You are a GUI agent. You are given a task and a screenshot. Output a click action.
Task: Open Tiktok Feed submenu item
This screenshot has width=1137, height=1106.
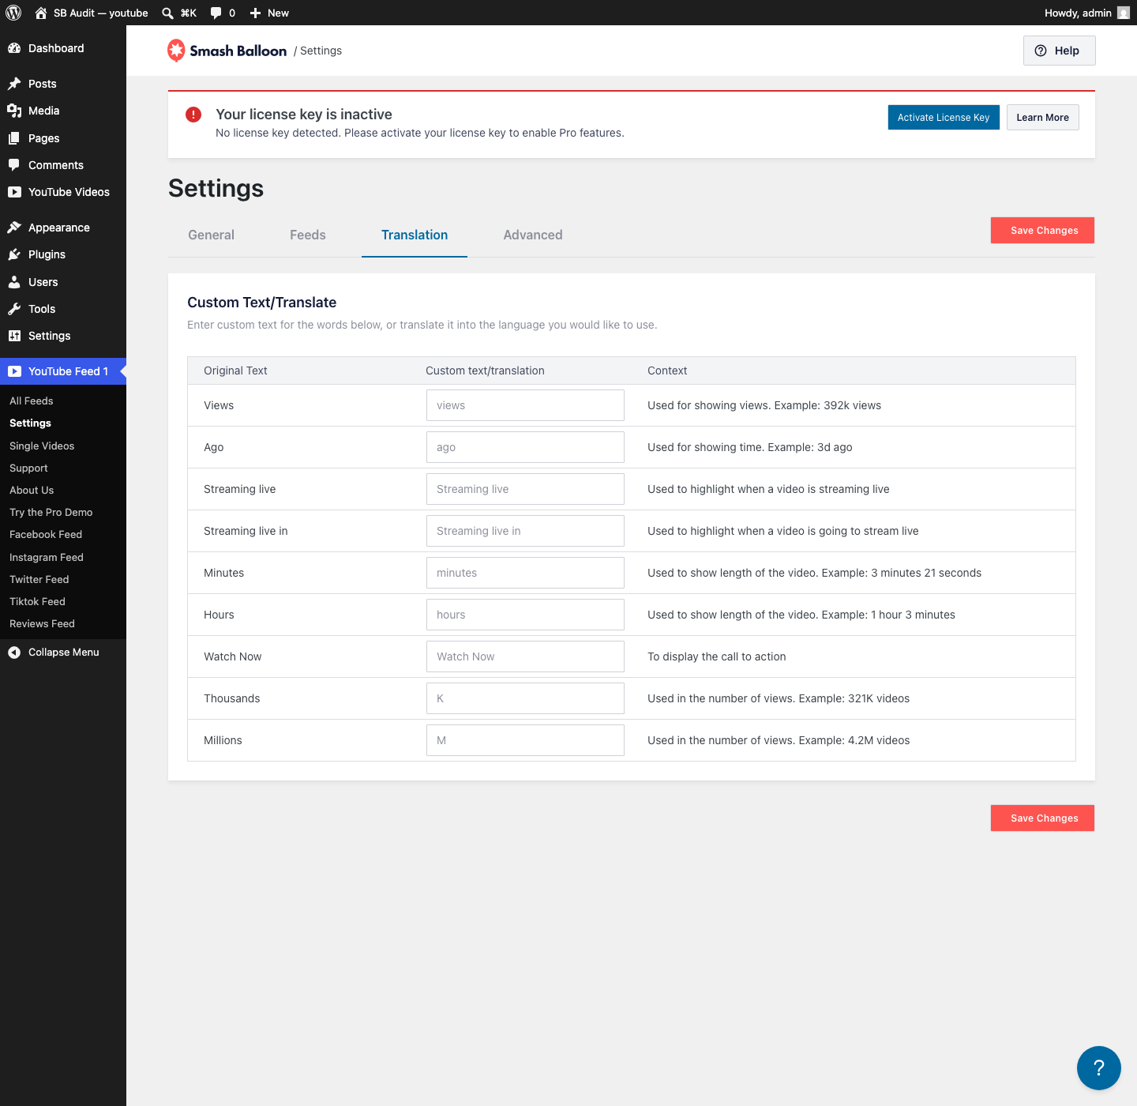[x=37, y=602]
